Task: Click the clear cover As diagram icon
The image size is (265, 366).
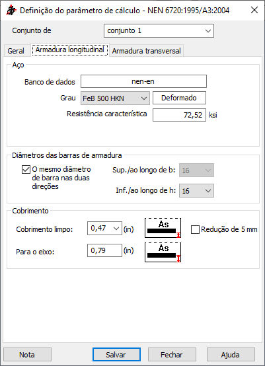Action: tap(163, 228)
